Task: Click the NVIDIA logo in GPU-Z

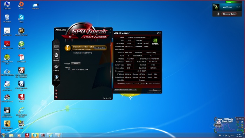Action: point(155,42)
